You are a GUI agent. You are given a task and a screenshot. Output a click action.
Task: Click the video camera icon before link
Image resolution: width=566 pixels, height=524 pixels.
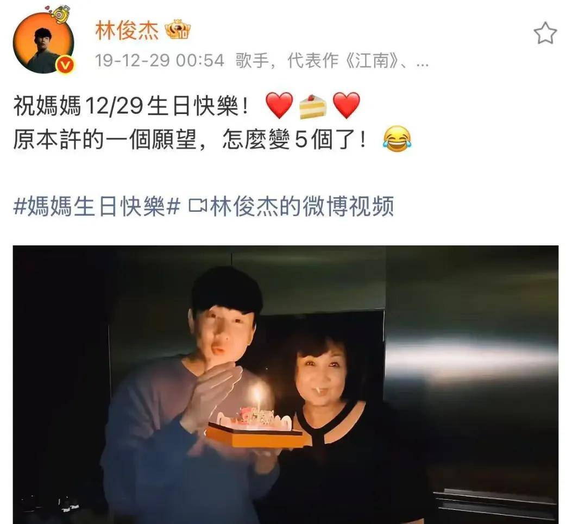[198, 206]
